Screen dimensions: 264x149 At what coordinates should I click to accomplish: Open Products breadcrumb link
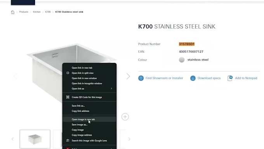[x=24, y=12]
